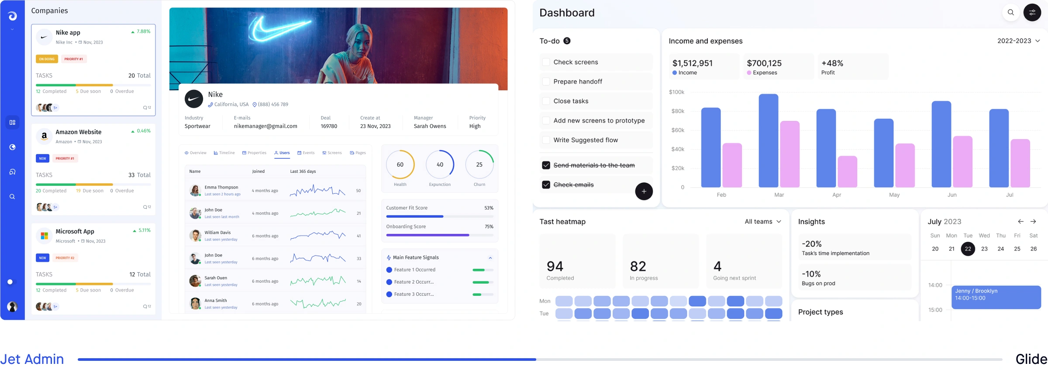Viewport: 1048px width, 370px height.
Task: Check the 'Write Suggested flow' checkbox
Action: click(x=546, y=140)
